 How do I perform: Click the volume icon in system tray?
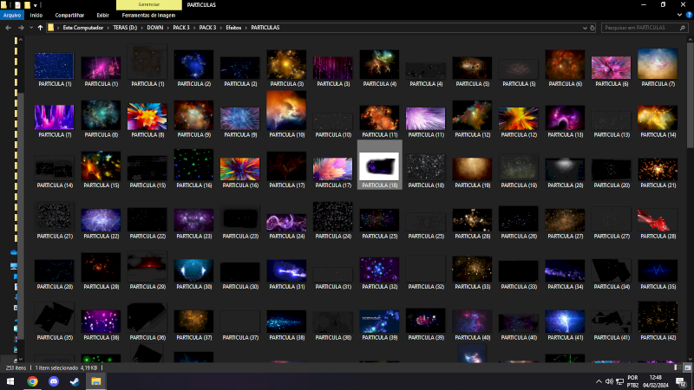[611, 380]
